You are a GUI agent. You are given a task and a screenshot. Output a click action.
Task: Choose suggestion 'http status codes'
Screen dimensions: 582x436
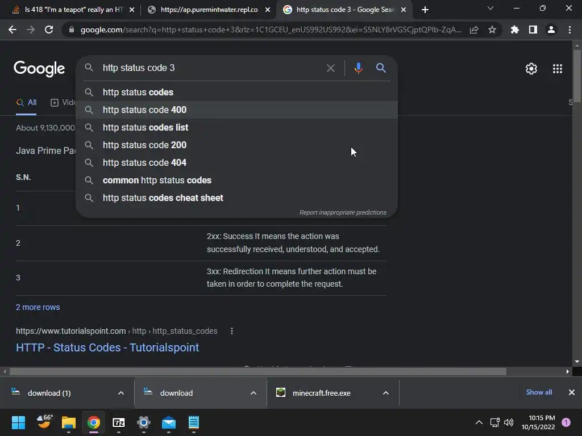pos(237,92)
